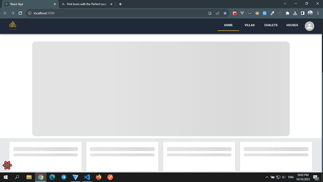Click the eyedropper color picker extension
Viewport: 323px width, 182px height.
272,13
